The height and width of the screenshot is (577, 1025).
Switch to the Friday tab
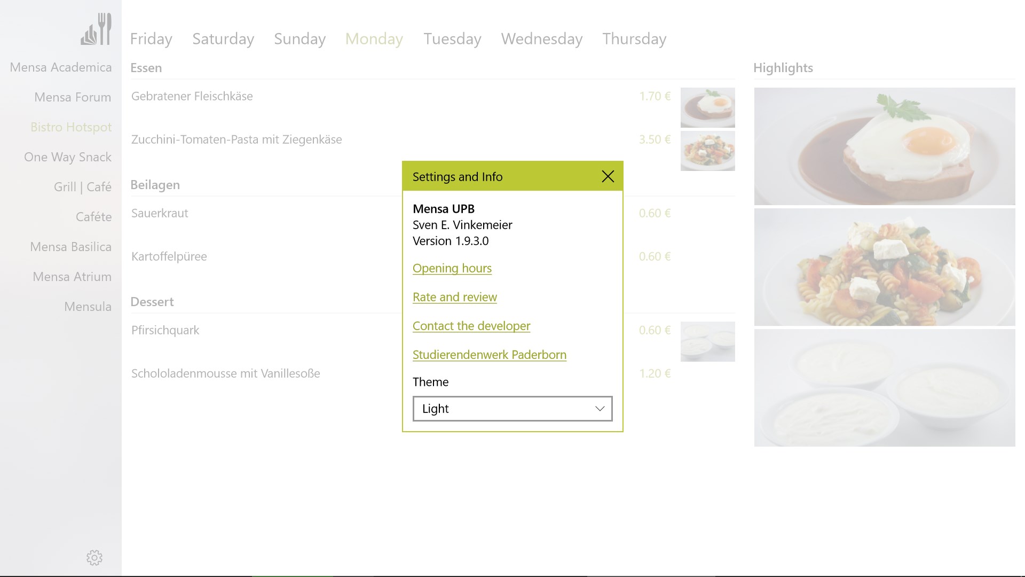[151, 39]
